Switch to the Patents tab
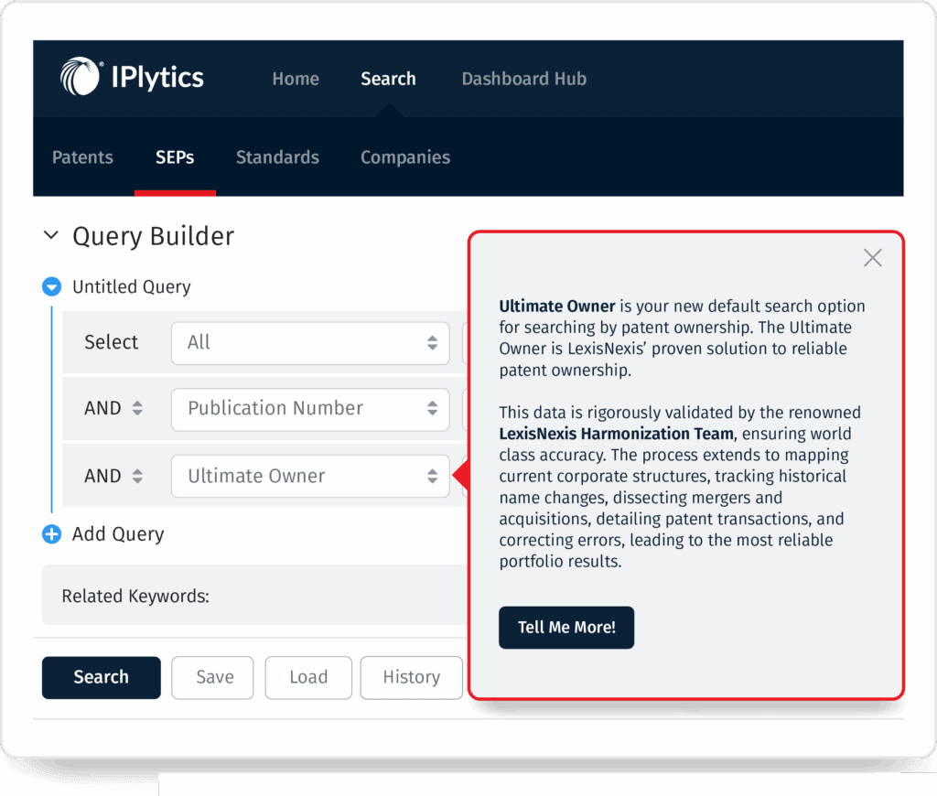 [x=82, y=157]
